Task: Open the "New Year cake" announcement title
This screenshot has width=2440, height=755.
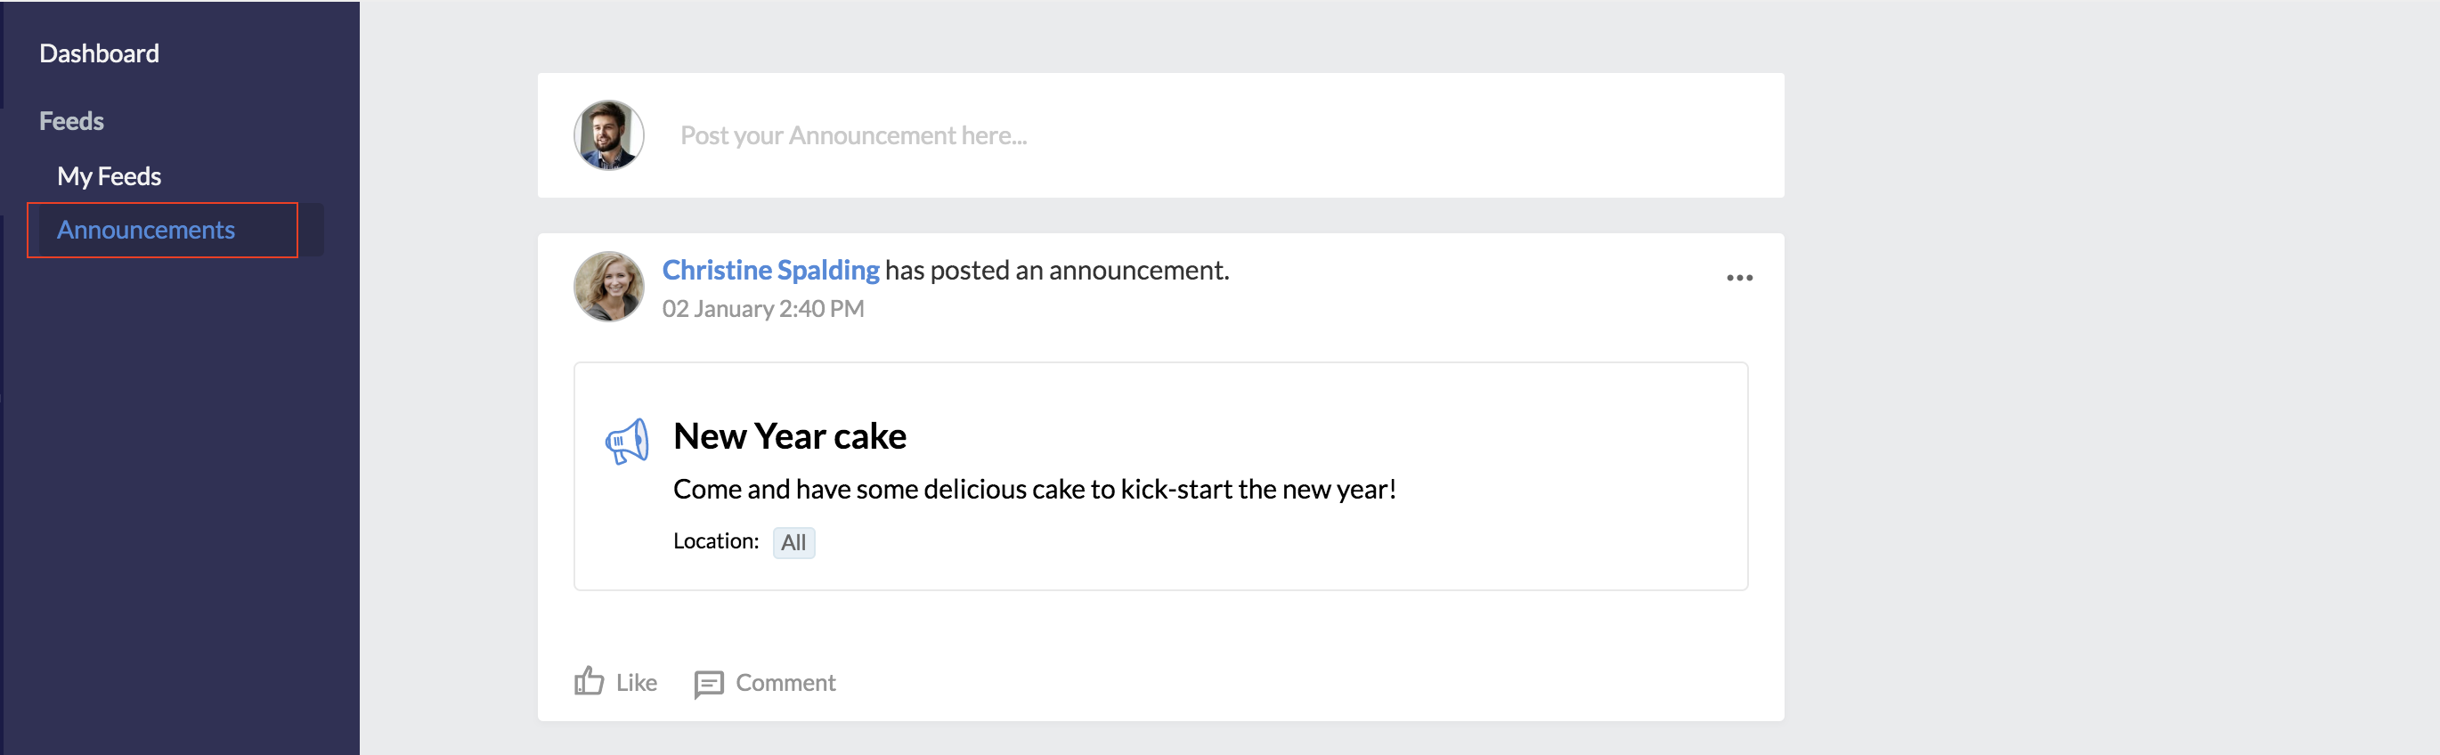Action: tap(789, 435)
